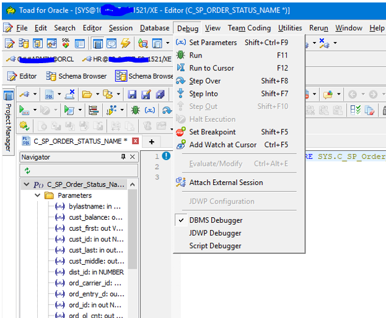
Task: Choose Add Watch at Cursor
Action: pos(239,145)
